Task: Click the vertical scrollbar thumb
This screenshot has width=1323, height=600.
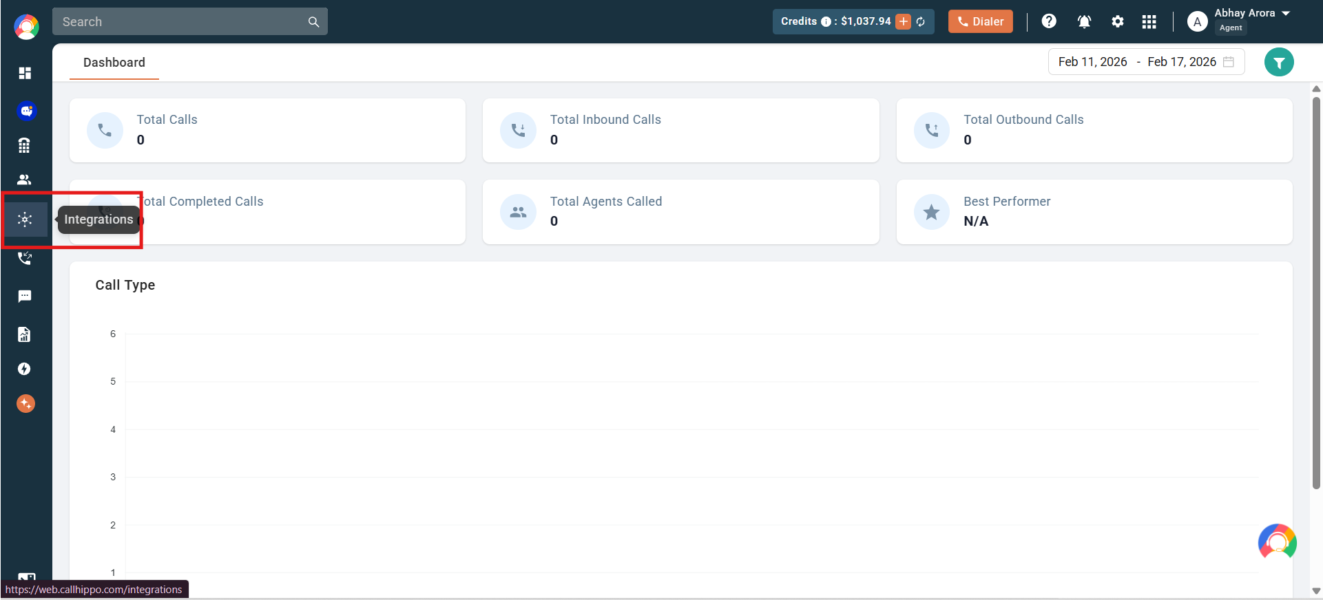Action: (x=1316, y=292)
